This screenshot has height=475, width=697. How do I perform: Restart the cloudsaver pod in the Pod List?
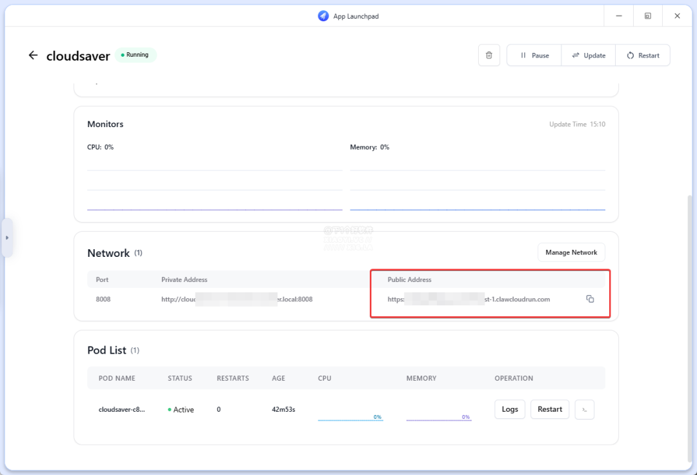tap(550, 409)
